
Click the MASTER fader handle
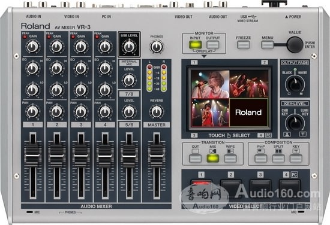pos(157,156)
